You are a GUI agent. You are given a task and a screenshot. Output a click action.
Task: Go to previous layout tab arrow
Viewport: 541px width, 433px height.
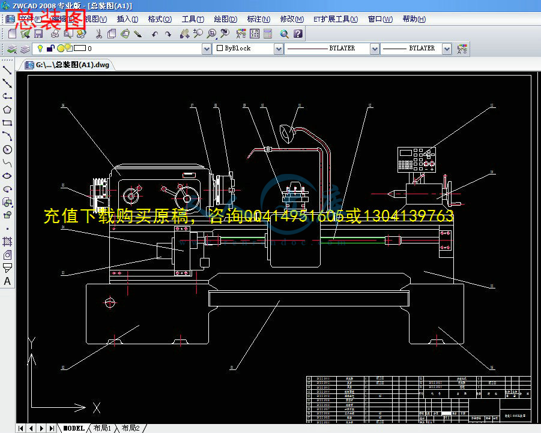(x=31, y=428)
